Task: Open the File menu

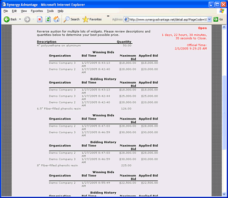Action: (x=6, y=11)
